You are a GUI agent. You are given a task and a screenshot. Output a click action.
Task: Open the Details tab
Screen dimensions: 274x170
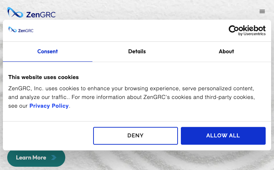coord(137,51)
